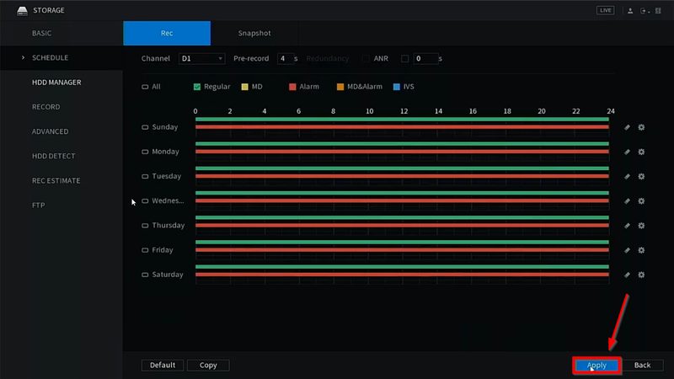Select the MD record type

tap(244, 87)
